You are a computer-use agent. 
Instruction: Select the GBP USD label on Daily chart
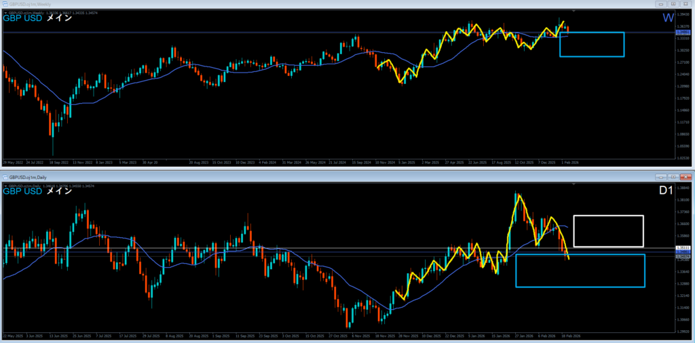point(22,192)
